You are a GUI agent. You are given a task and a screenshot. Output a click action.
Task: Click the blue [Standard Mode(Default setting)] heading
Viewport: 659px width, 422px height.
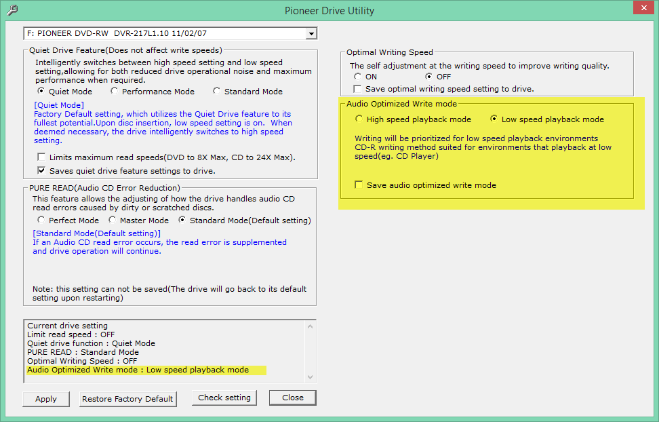97,233
